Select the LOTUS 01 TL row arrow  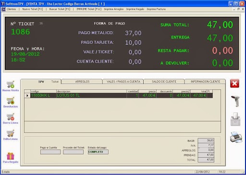[x=27, y=96]
